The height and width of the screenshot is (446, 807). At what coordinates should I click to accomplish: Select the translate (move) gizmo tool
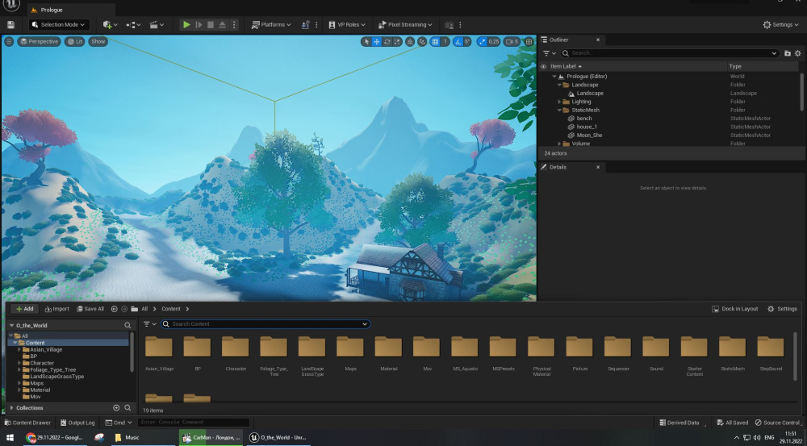(377, 41)
